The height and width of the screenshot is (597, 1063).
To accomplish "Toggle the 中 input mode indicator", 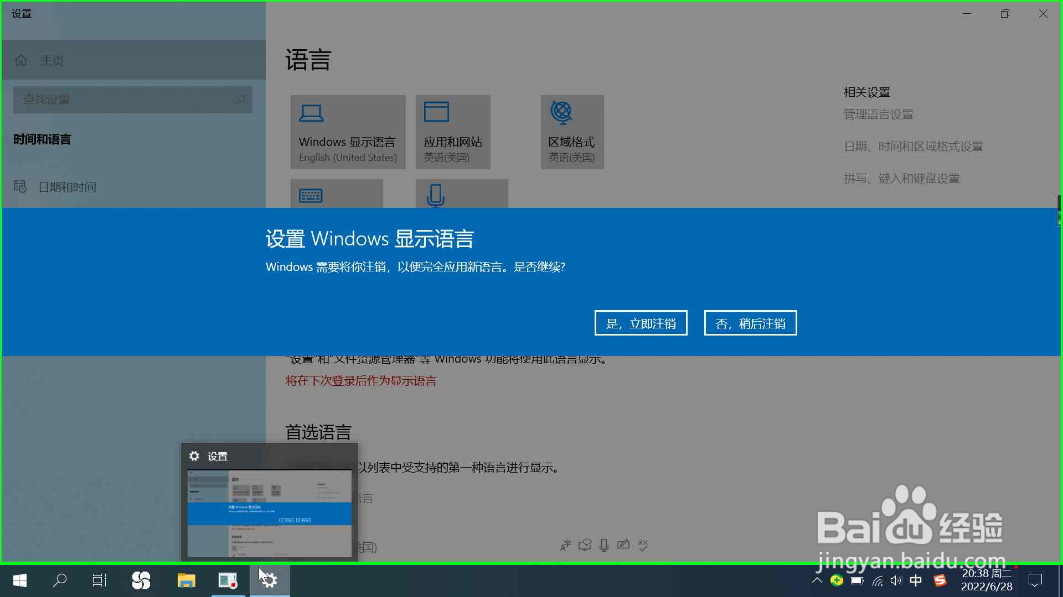I will tap(916, 580).
